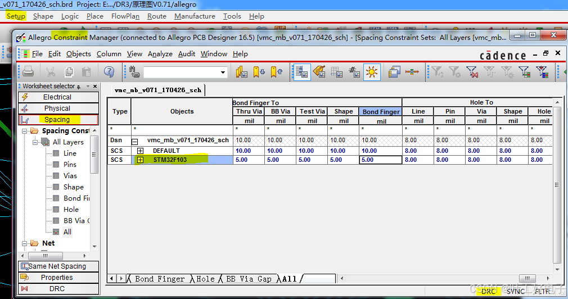This screenshot has width=568, height=299.
Task: Collapse the Net folder in tree
Action: pos(25,243)
